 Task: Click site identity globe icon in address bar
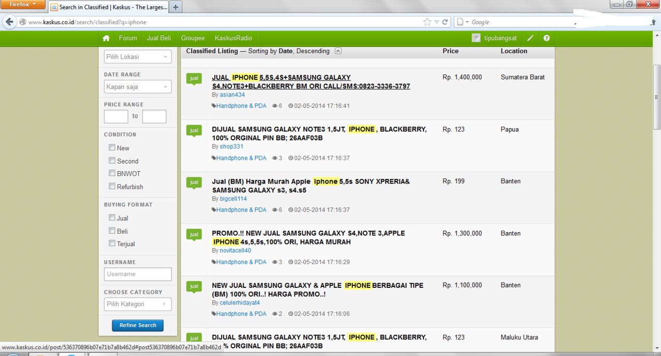[x=22, y=22]
